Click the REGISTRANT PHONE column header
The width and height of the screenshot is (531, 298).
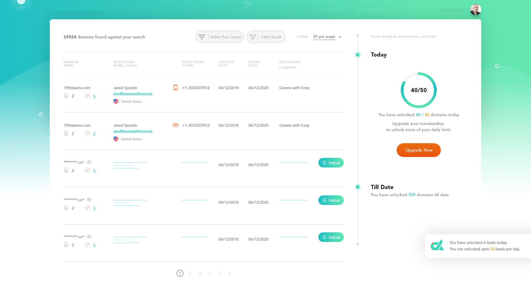pos(193,64)
